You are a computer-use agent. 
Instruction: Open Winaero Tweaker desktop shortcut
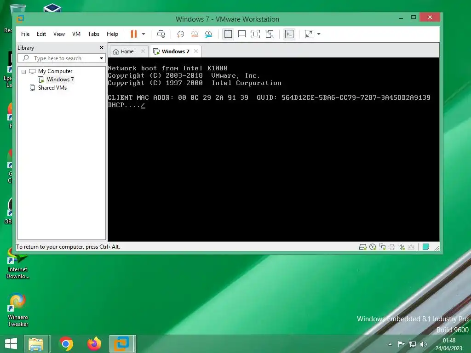click(x=18, y=310)
